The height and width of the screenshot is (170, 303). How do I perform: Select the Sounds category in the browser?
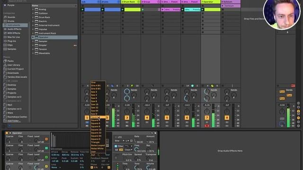point(11,17)
